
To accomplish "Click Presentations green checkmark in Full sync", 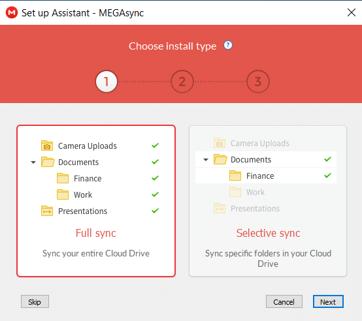I will [x=155, y=211].
